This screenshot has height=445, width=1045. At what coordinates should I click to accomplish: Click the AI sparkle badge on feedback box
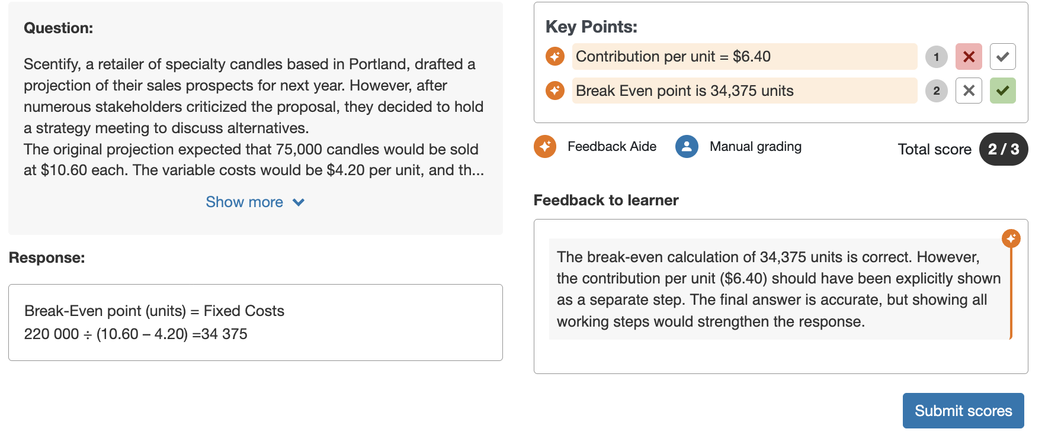pyautogui.click(x=1011, y=238)
